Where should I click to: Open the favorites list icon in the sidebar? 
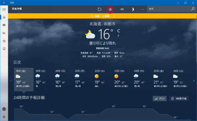point(4,41)
